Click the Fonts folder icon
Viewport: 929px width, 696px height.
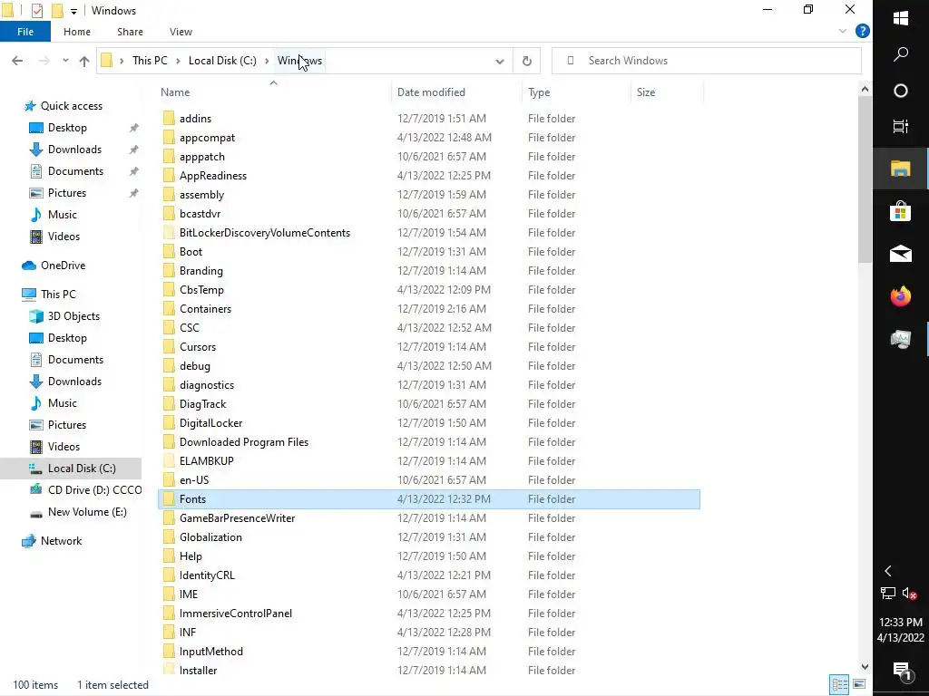coord(169,499)
